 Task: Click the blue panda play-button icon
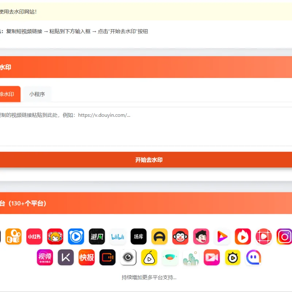76,237
